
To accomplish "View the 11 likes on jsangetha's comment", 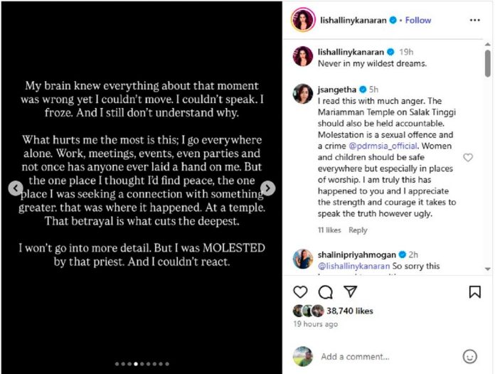I will [329, 230].
